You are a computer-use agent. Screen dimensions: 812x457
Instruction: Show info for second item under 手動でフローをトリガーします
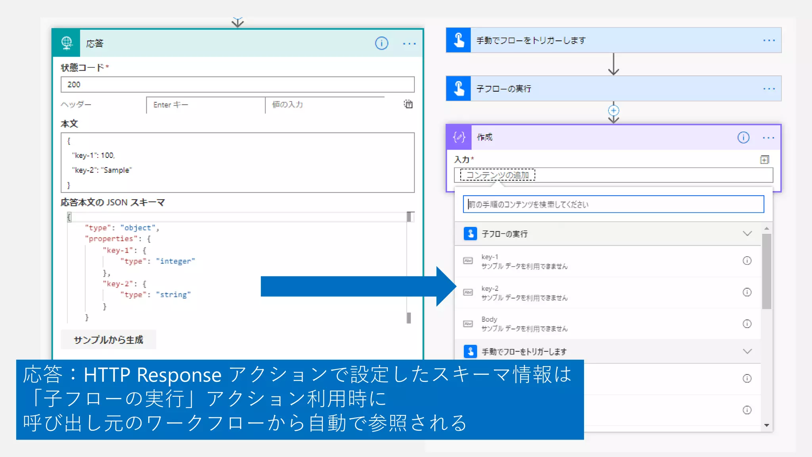click(x=747, y=410)
